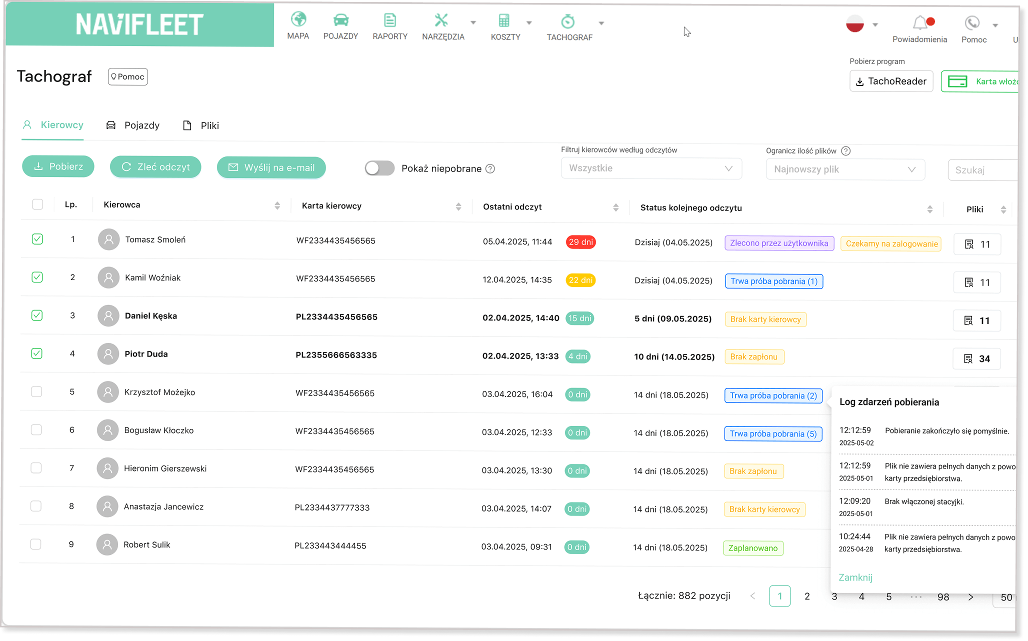Open Powiadomienia bell icon
The width and height of the screenshot is (1028, 641).
pyautogui.click(x=920, y=23)
